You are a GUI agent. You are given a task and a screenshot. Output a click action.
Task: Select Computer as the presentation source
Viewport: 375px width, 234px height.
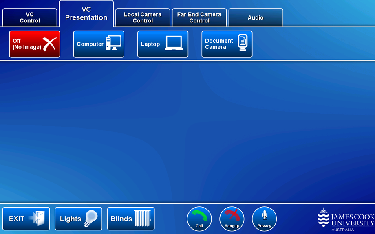[x=99, y=44]
